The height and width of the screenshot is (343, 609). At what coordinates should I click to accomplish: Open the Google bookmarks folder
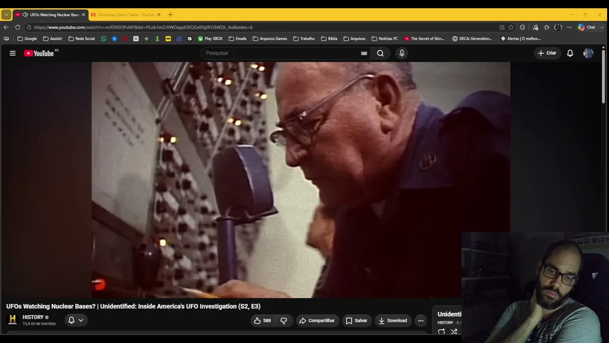click(27, 39)
